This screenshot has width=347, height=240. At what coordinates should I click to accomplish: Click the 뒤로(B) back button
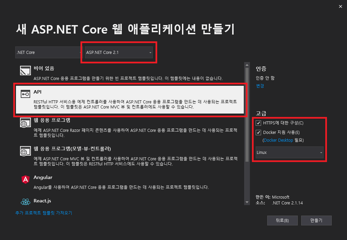(282, 221)
